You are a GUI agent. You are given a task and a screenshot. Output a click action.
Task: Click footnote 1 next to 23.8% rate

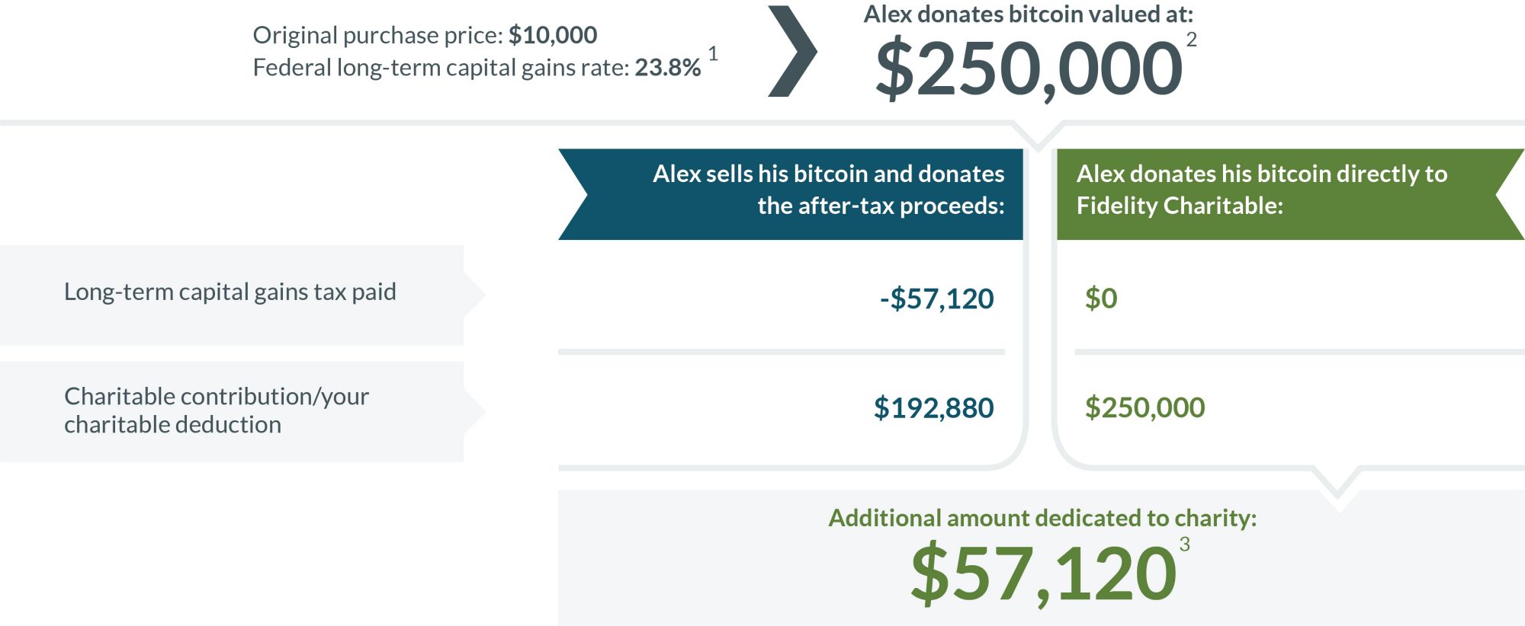pyautogui.click(x=713, y=53)
